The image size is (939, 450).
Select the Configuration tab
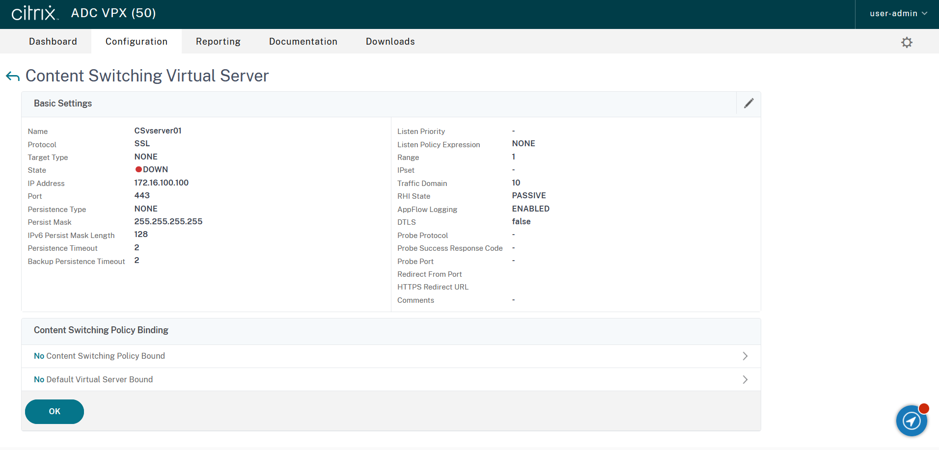[x=137, y=42]
